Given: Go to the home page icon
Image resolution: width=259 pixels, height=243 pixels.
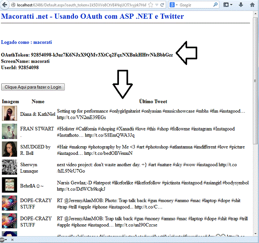Looking at the screenshot, I should click(252, 5).
